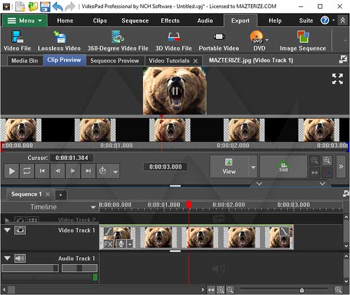Image resolution: width=350 pixels, height=295 pixels.
Task: Expand Video Track 2
Action: (x=7, y=221)
